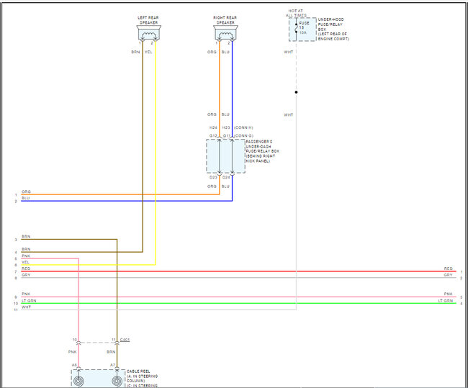Click the horizontal orange wire at left
This screenshot has width=468, height=388.
click(x=120, y=194)
